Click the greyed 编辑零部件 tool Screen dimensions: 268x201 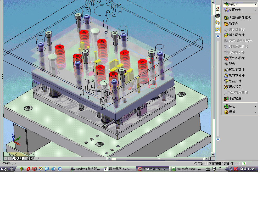pos(234,52)
